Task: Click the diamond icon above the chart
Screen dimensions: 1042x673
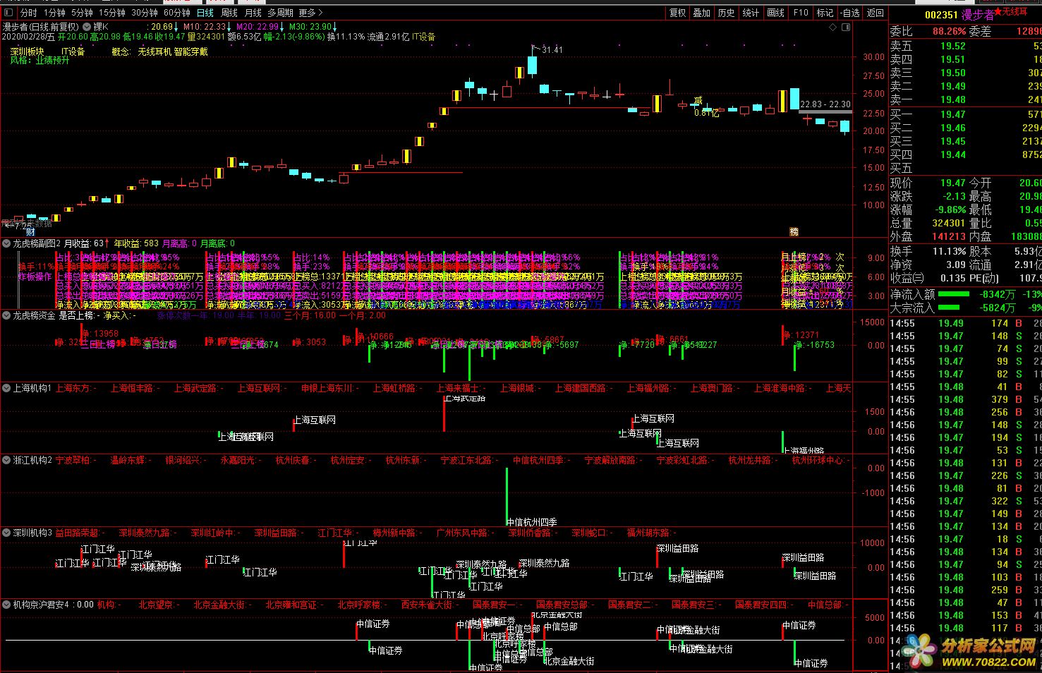Action: tap(833, 28)
